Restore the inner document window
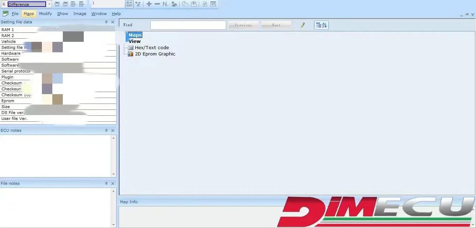 coord(467,15)
